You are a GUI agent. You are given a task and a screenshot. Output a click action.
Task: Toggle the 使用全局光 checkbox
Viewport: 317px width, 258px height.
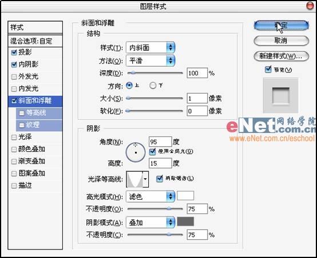pyautogui.click(x=152, y=151)
